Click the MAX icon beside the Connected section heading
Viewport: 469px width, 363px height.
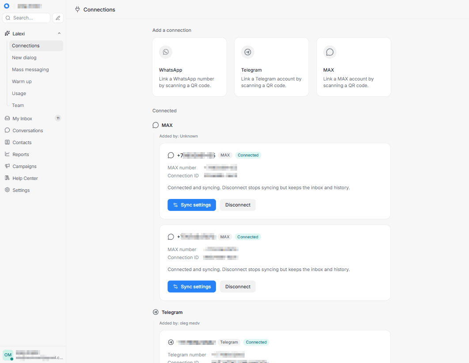(x=155, y=125)
